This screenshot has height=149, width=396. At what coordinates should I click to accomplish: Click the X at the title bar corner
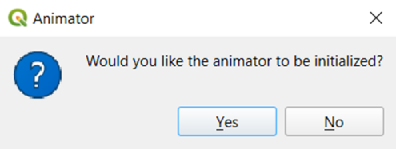click(x=376, y=18)
